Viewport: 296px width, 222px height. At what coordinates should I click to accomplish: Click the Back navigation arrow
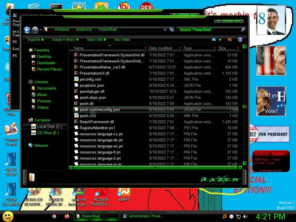point(27,30)
